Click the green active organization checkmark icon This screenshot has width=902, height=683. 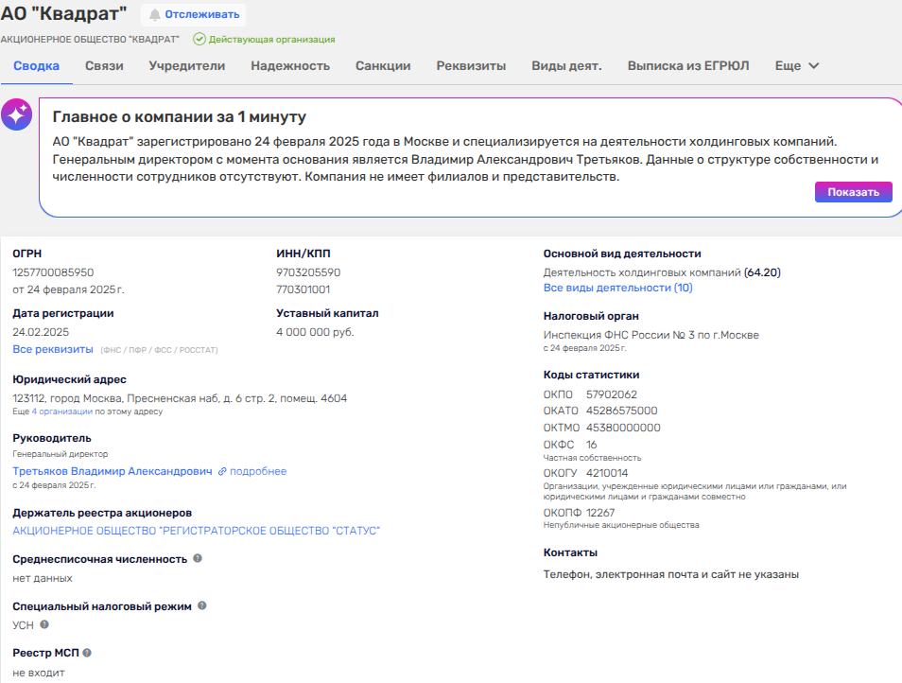point(199,40)
